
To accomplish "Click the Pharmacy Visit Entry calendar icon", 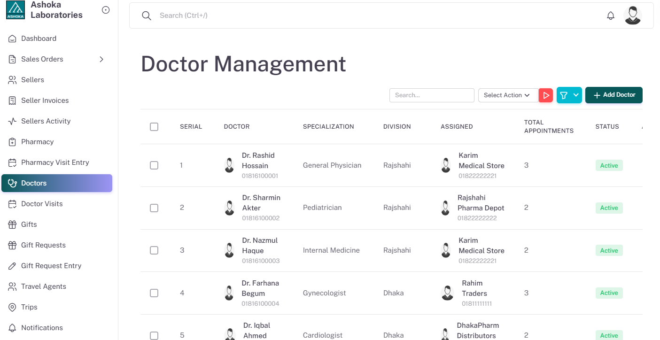I will coord(13,162).
